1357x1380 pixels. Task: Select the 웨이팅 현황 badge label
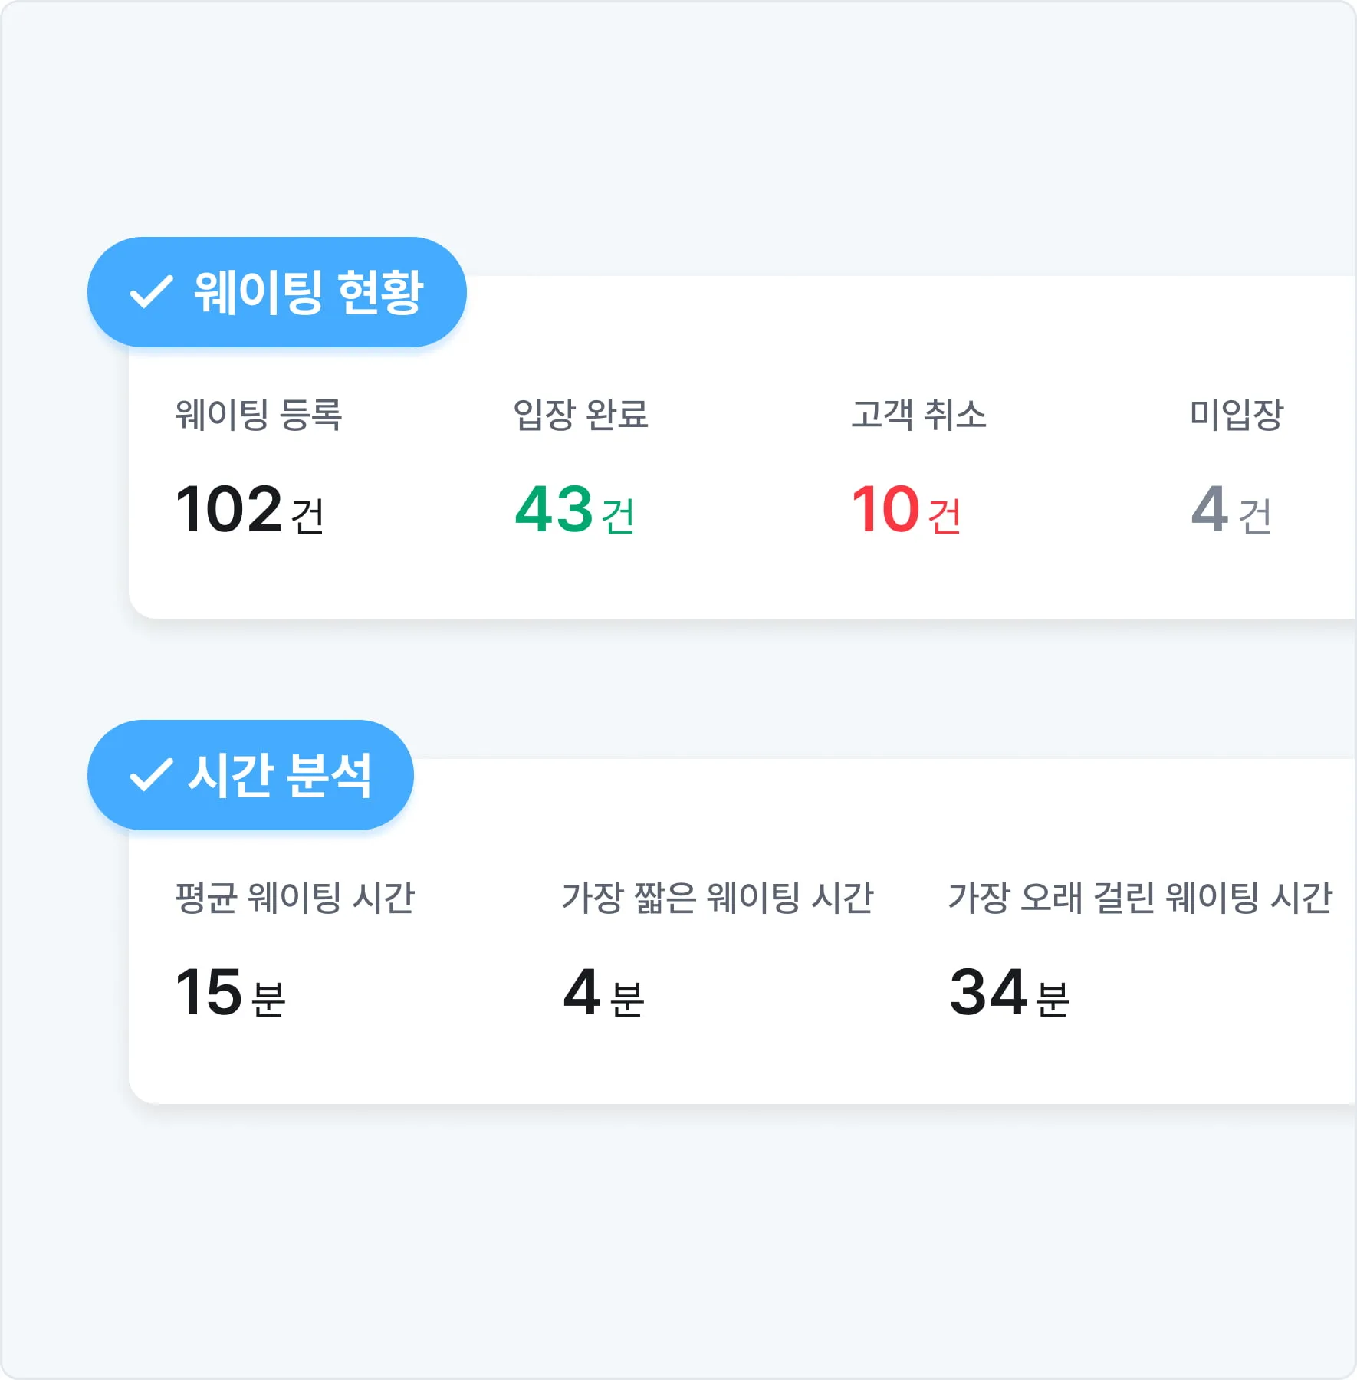point(308,292)
